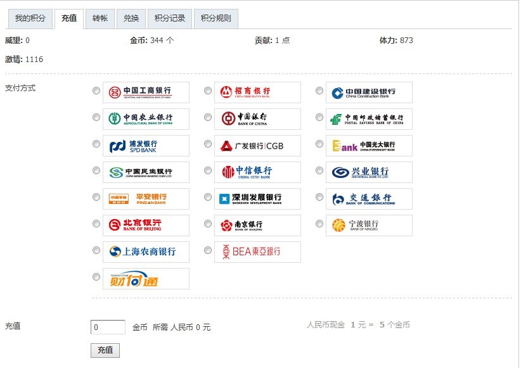
Task: Choose the 深圳发展银行 radio button
Action: (x=208, y=197)
